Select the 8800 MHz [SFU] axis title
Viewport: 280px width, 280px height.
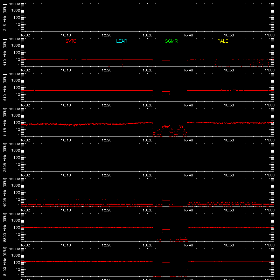[x=5, y=227]
